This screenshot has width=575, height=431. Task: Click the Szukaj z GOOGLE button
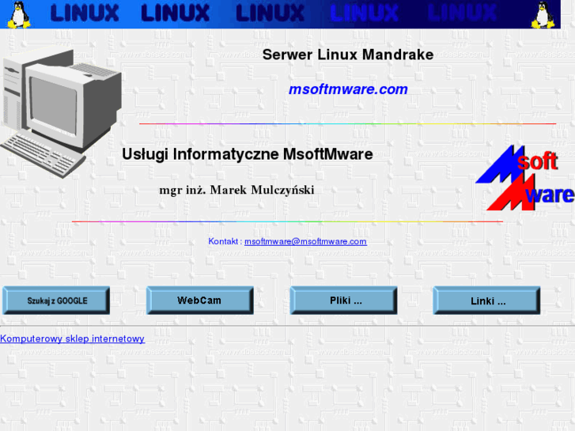click(x=56, y=301)
